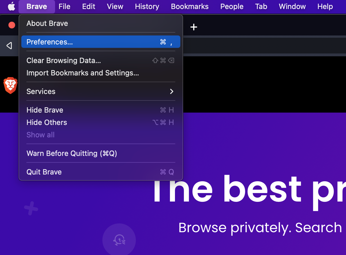Expand the Services submenu
The width and height of the screenshot is (346, 255).
click(101, 91)
